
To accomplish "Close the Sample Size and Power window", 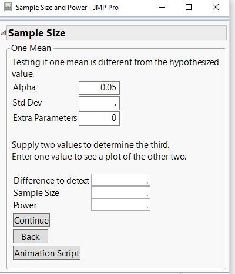I will coord(216,8).
